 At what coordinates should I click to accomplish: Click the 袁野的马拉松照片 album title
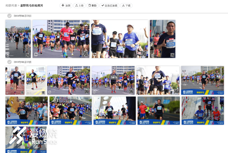(x=31, y=6)
